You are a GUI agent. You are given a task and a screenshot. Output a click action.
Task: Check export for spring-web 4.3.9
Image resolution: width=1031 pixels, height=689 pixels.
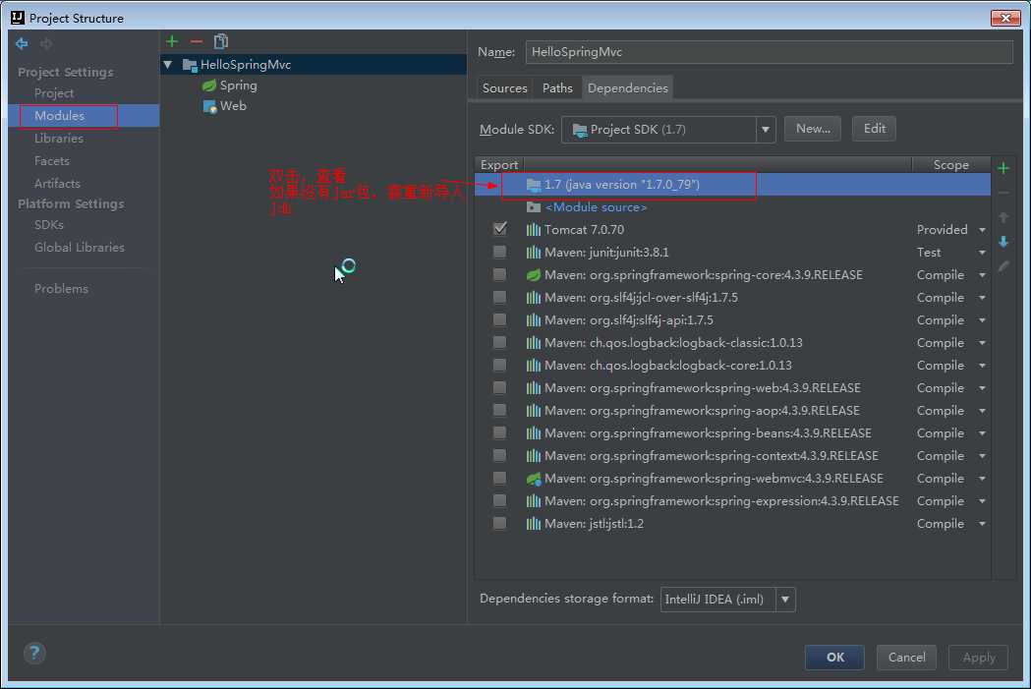coord(499,387)
